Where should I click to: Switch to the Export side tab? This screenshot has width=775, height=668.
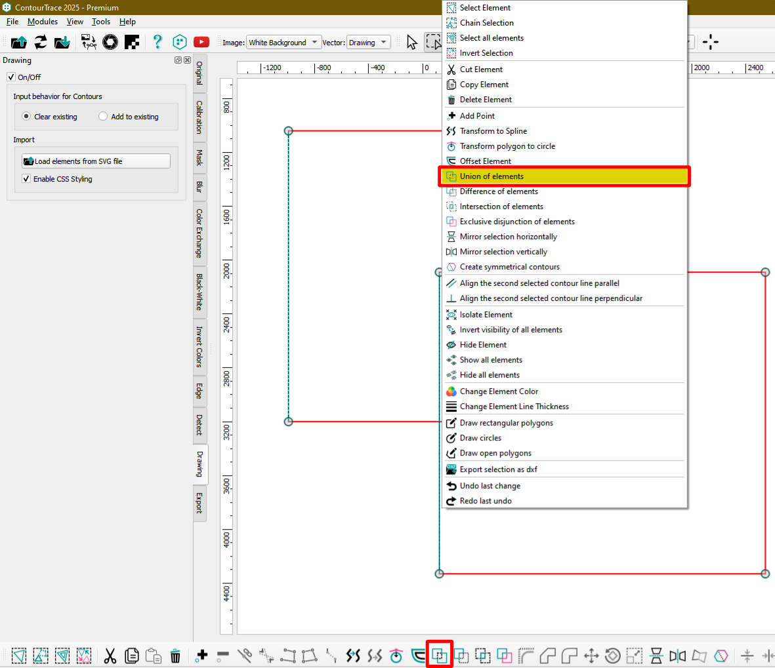click(x=199, y=503)
